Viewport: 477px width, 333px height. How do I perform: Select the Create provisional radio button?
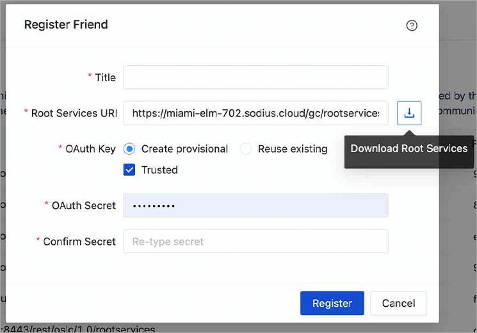[x=129, y=149]
